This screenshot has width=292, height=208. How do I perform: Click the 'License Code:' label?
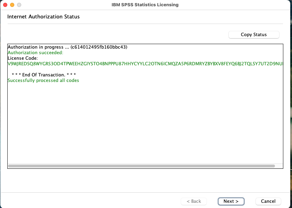22,58
